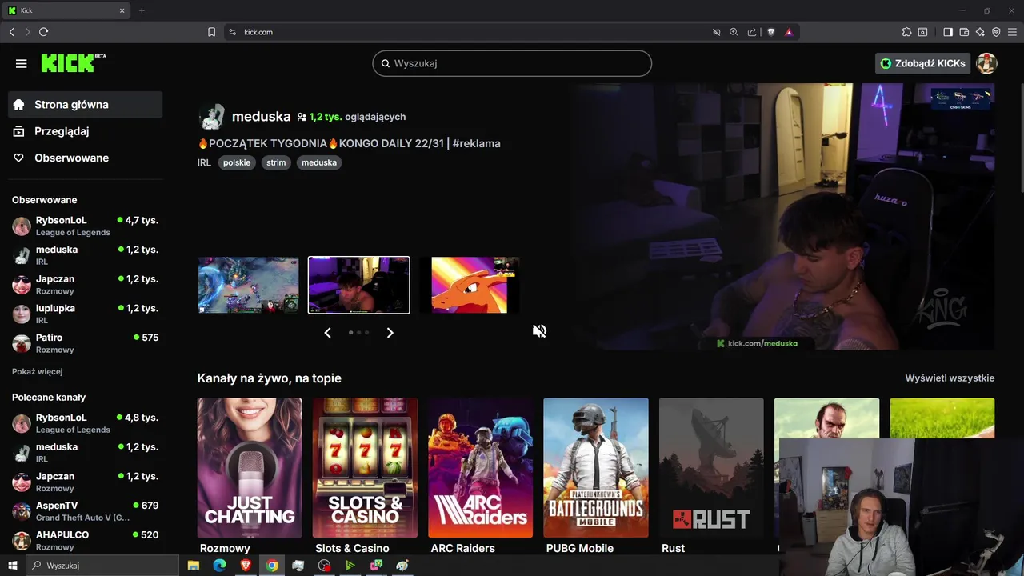1024x576 pixels.
Task: Open Patiro channel in sidebar
Action: click(86, 343)
